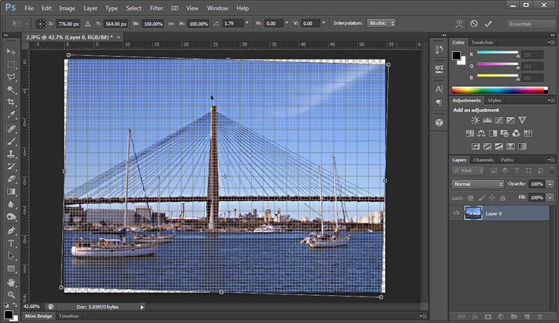Select the Crop tool
This screenshot has width=559, height=323.
click(x=11, y=102)
